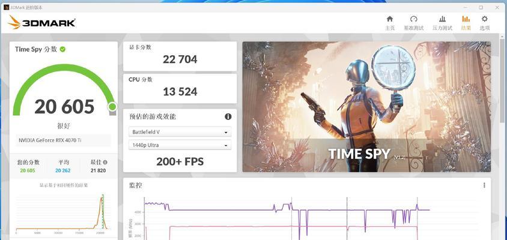The height and width of the screenshot is (240, 507).
Task: Click the 最佳 score 21 820
Action: click(98, 170)
